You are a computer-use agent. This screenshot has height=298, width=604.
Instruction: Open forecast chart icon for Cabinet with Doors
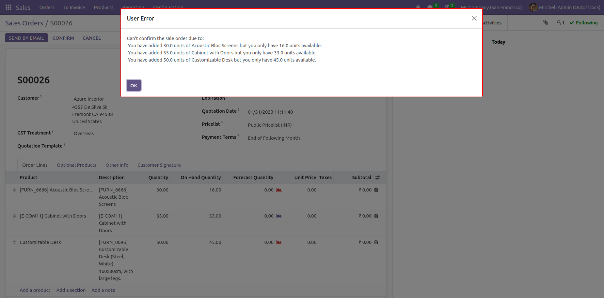[x=279, y=216]
